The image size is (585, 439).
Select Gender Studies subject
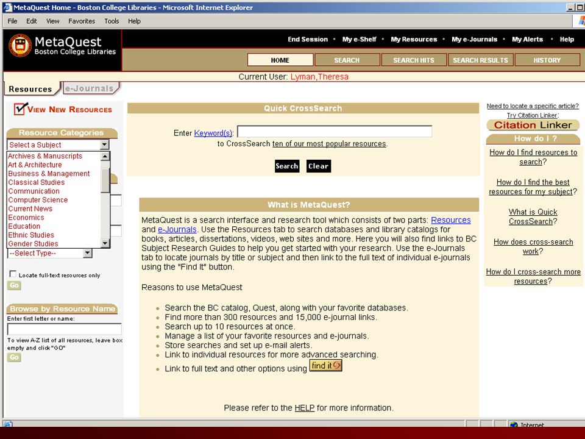[33, 244]
